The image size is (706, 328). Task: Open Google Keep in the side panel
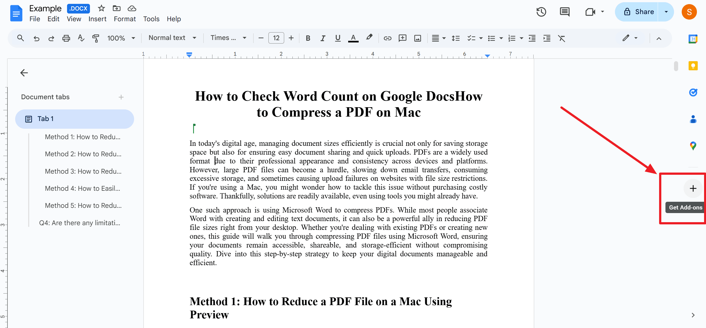pyautogui.click(x=693, y=66)
